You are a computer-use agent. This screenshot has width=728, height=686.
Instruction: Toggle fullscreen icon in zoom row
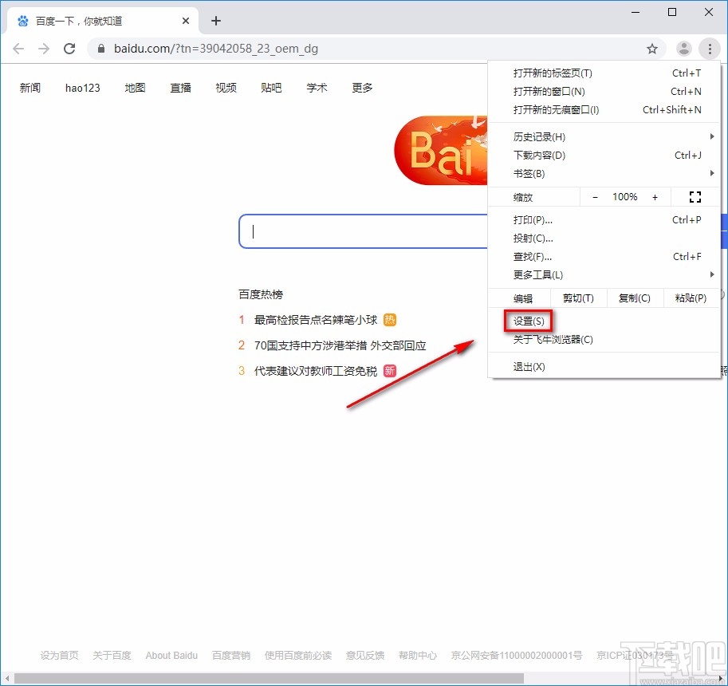point(695,197)
